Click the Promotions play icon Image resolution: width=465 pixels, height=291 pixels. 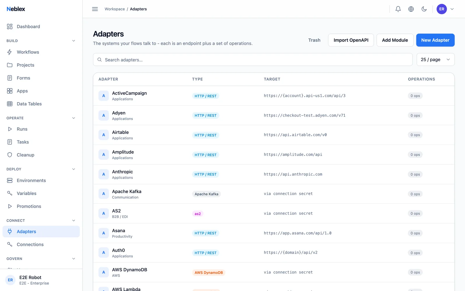pyautogui.click(x=10, y=206)
